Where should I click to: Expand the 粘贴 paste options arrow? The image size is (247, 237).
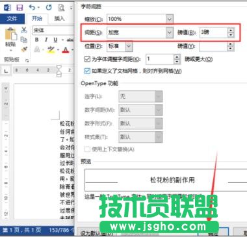[x=11, y=50]
